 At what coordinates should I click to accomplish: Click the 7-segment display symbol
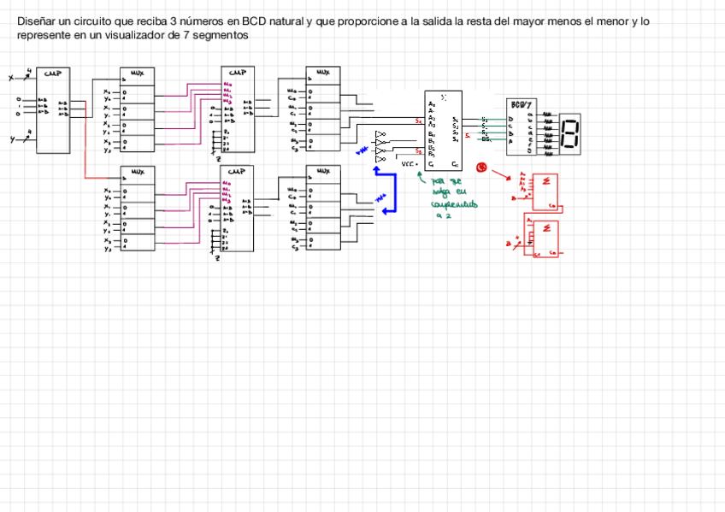(570, 133)
